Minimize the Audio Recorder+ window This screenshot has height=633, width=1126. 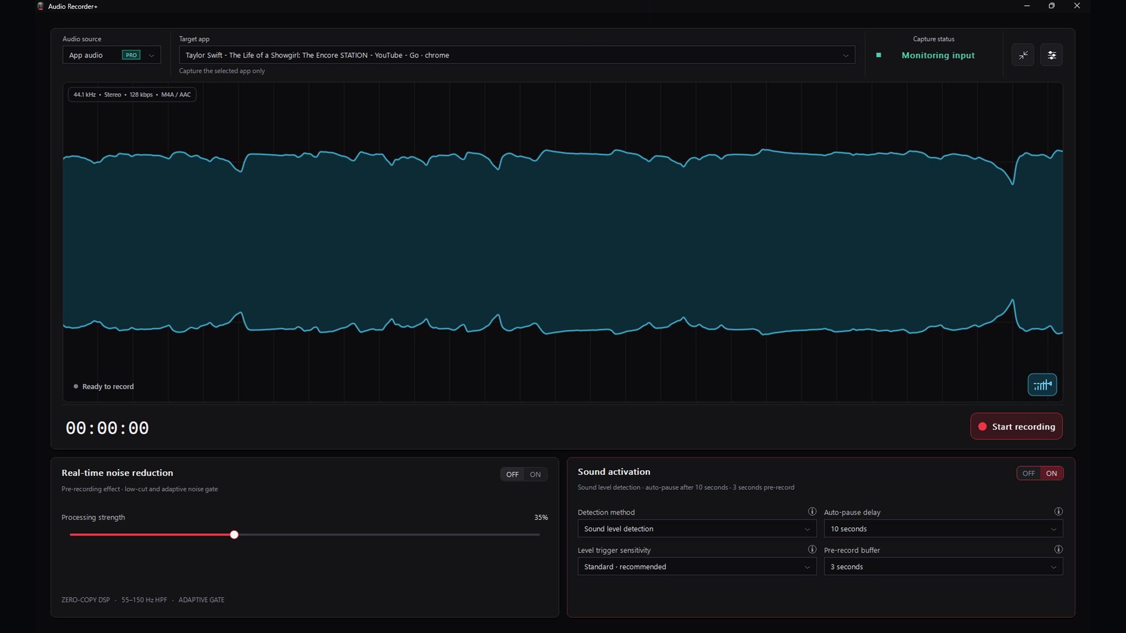click(1027, 6)
